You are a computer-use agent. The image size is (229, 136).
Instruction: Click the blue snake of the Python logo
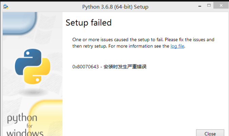(27, 60)
